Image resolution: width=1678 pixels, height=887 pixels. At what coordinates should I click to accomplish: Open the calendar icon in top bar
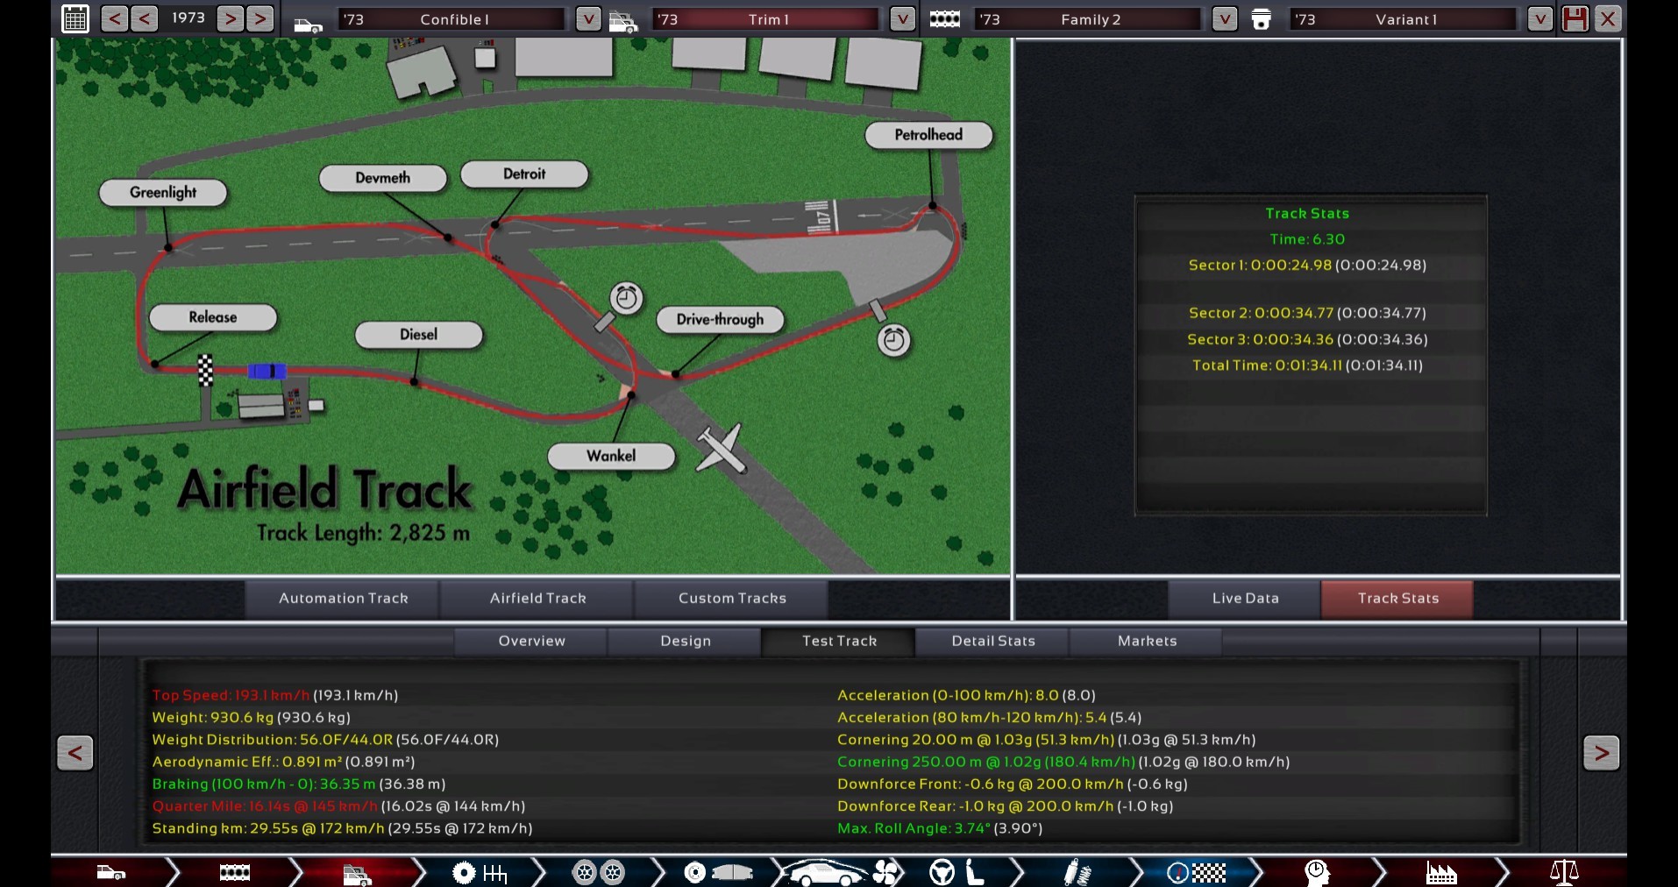pyautogui.click(x=75, y=18)
